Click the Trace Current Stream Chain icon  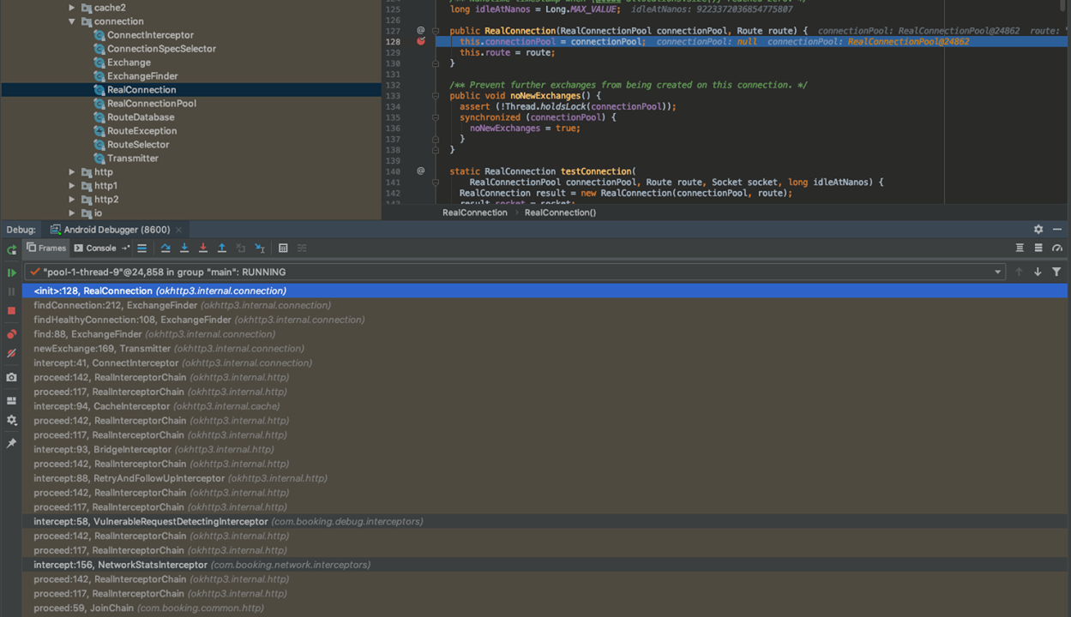pyautogui.click(x=302, y=249)
